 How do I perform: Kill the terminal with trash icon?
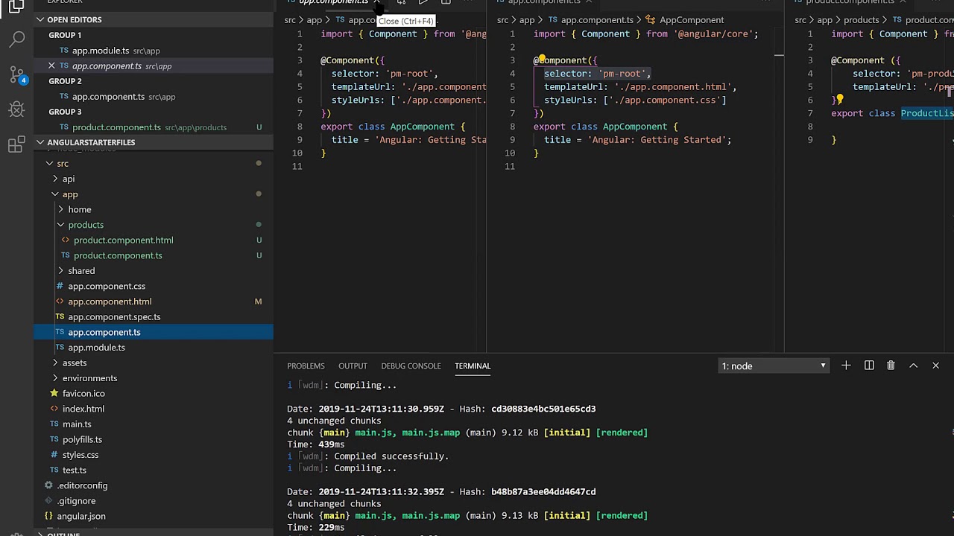point(891,366)
